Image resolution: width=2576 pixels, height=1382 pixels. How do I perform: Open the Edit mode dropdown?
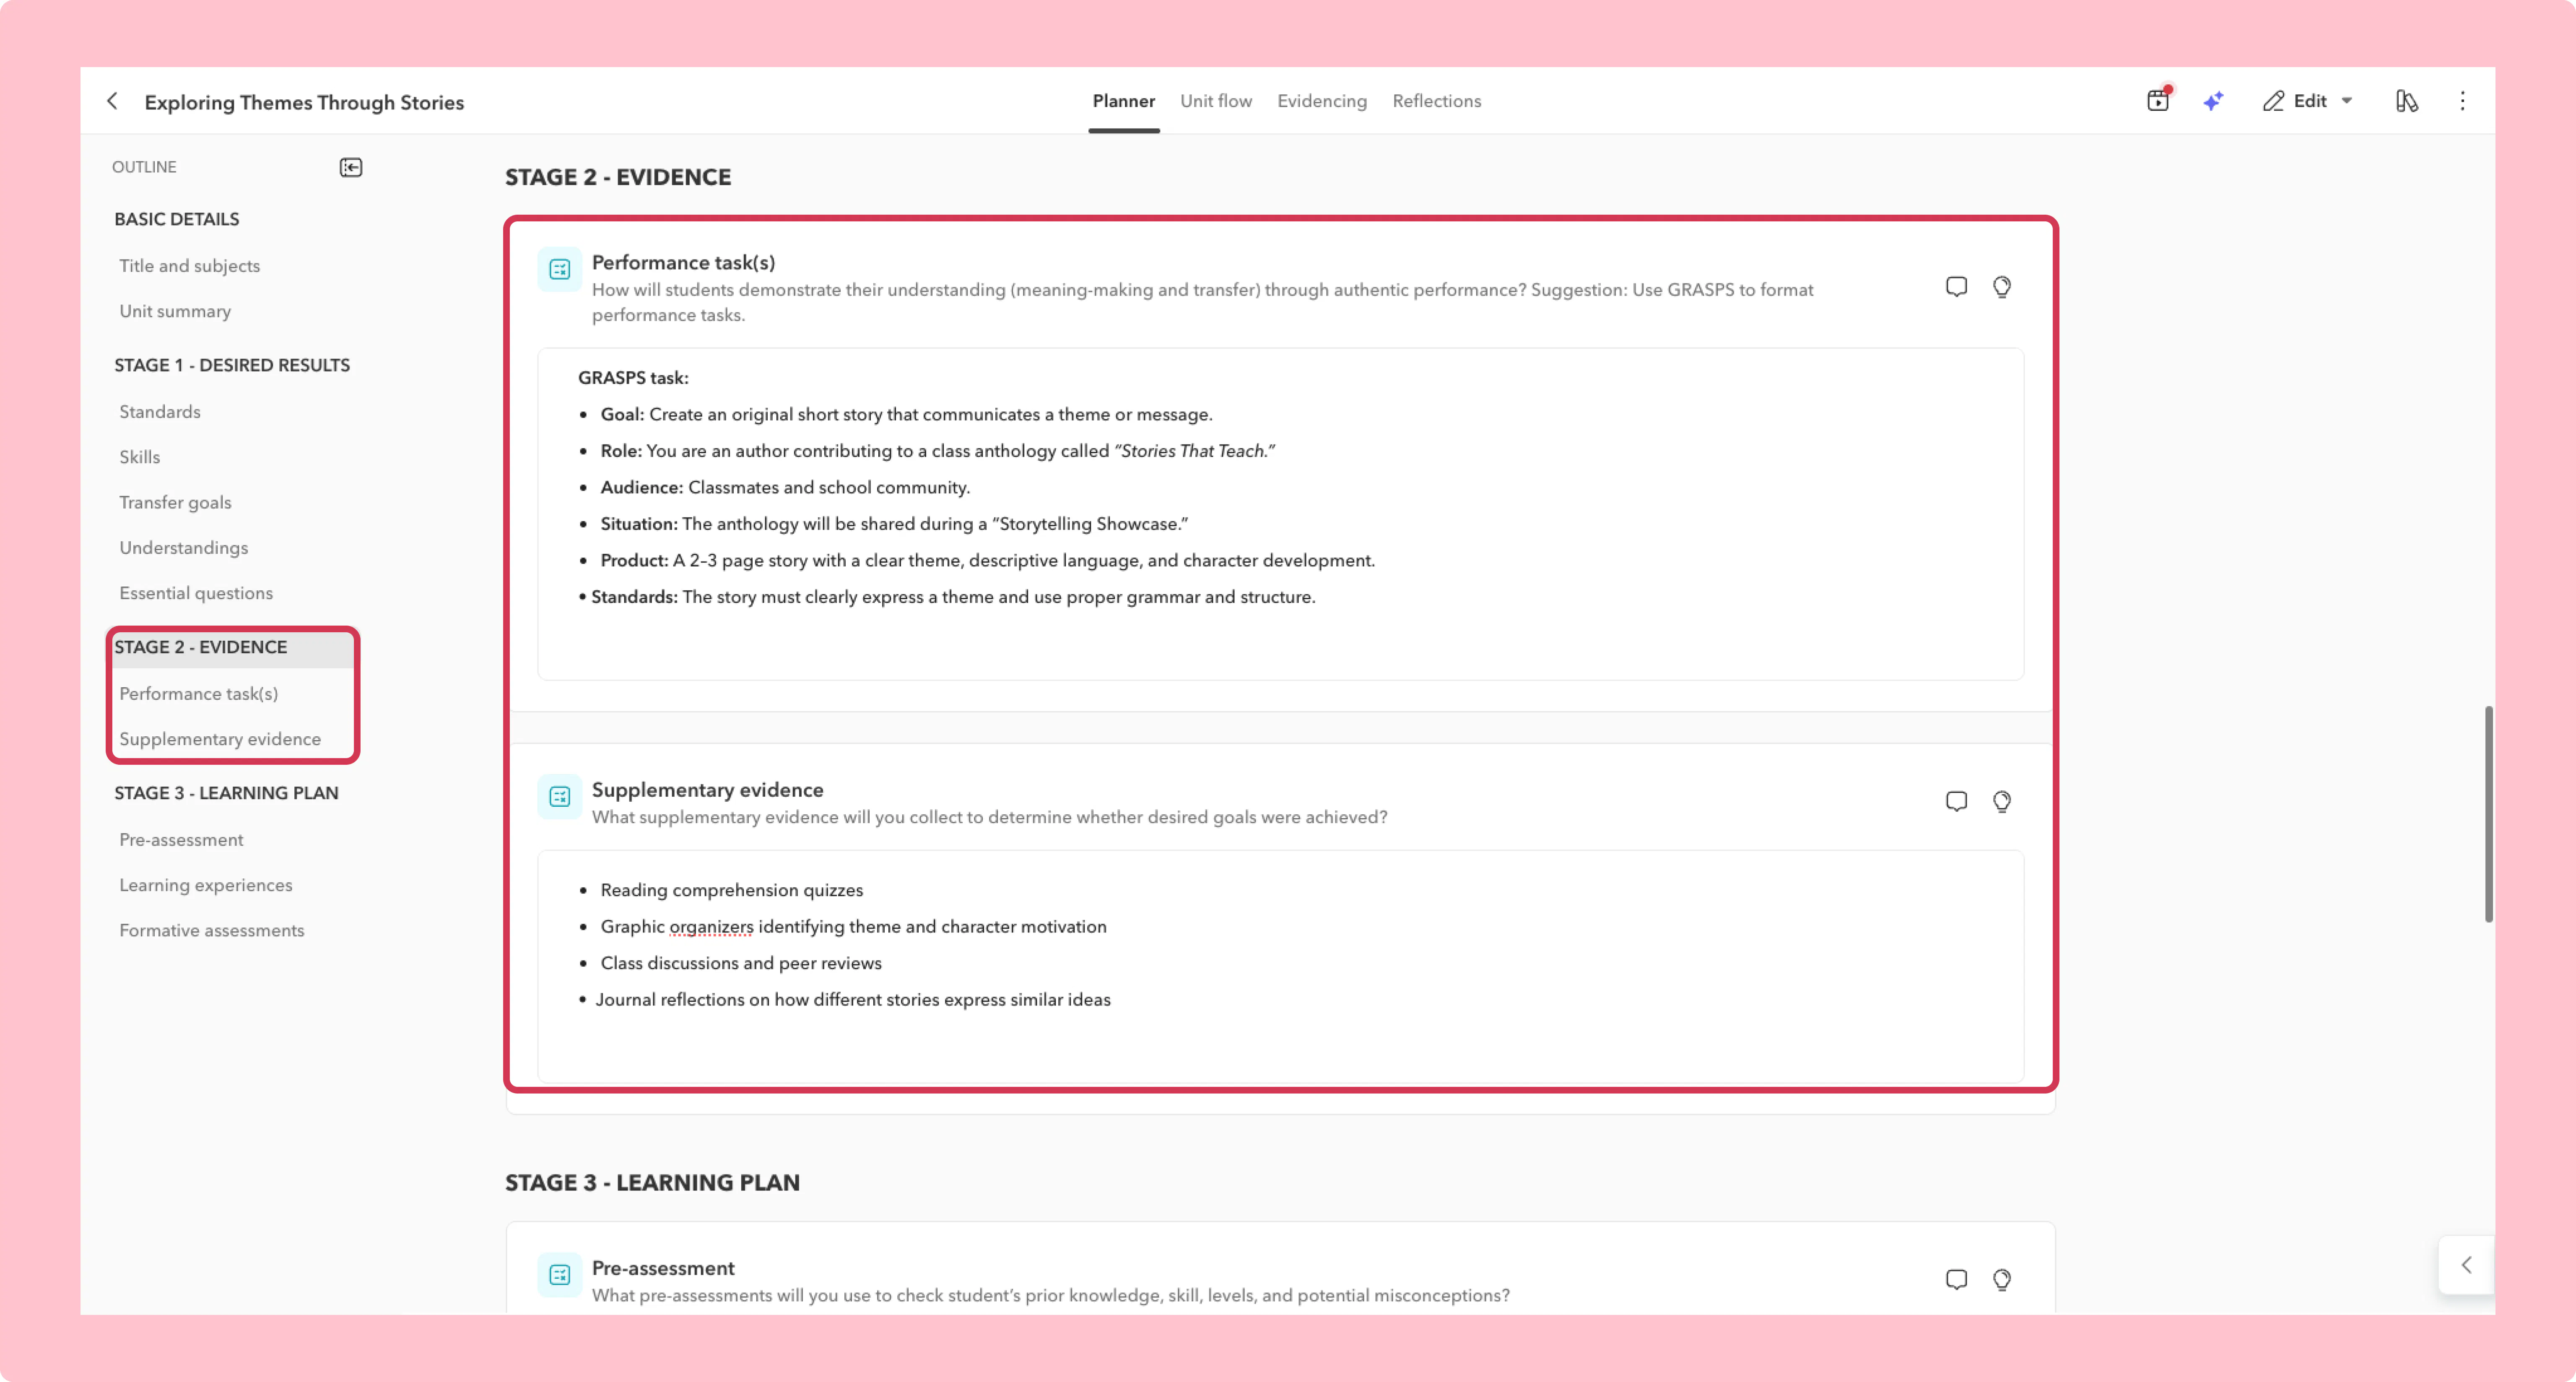pyautogui.click(x=2308, y=101)
